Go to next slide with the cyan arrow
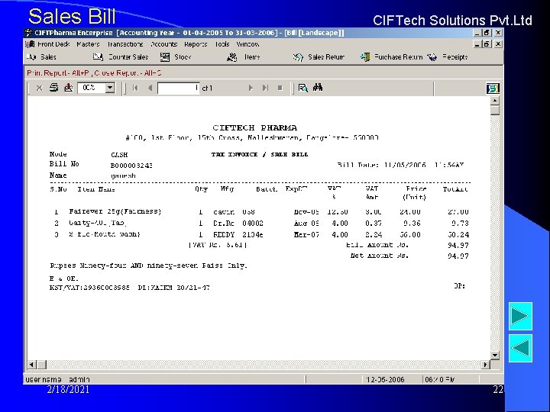This screenshot has width=550, height=412. [x=520, y=316]
